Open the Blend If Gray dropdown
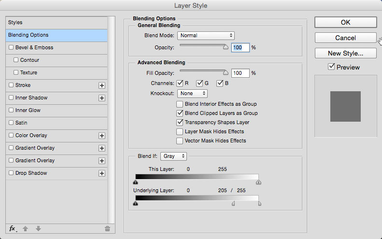 173,156
